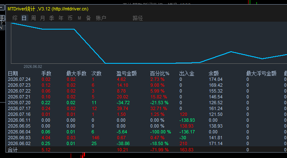This screenshot has width=287, height=158.
Task: Click profit value 39.74
Action: pyautogui.click(x=123, y=108)
